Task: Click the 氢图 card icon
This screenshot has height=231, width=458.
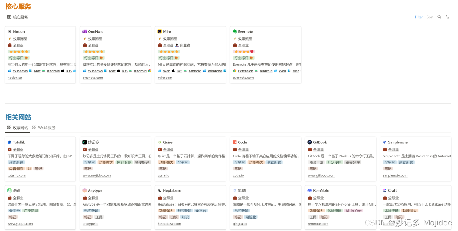Action: pos(235,190)
